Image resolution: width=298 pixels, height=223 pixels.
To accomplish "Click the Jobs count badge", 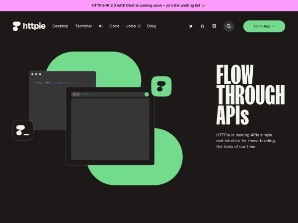I will point(139,26).
